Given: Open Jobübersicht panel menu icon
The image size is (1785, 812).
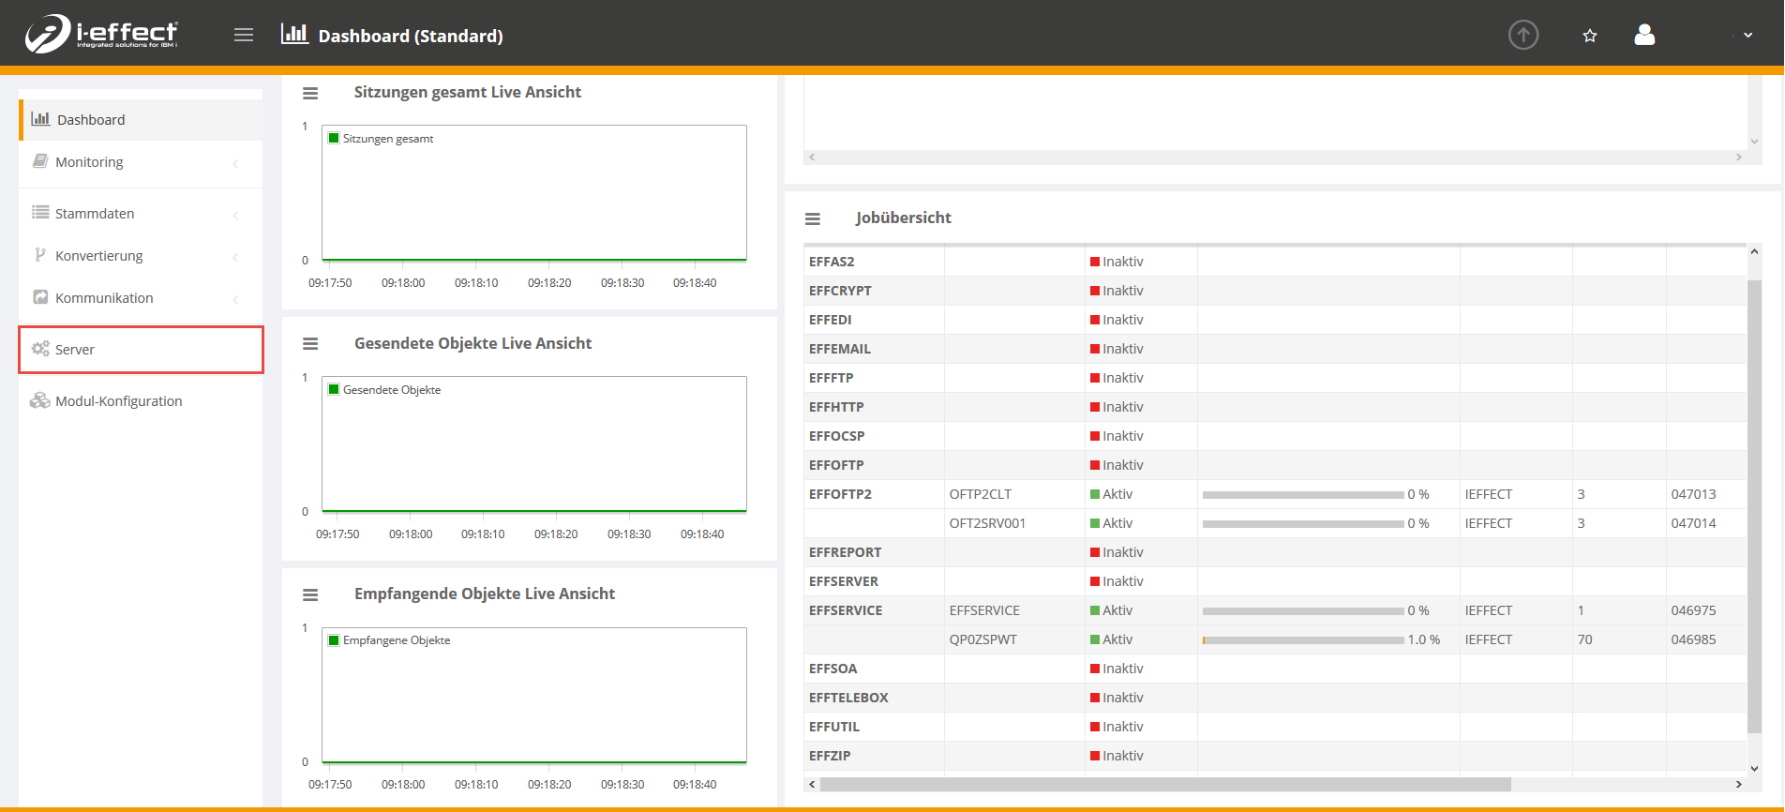Looking at the screenshot, I should click(813, 218).
